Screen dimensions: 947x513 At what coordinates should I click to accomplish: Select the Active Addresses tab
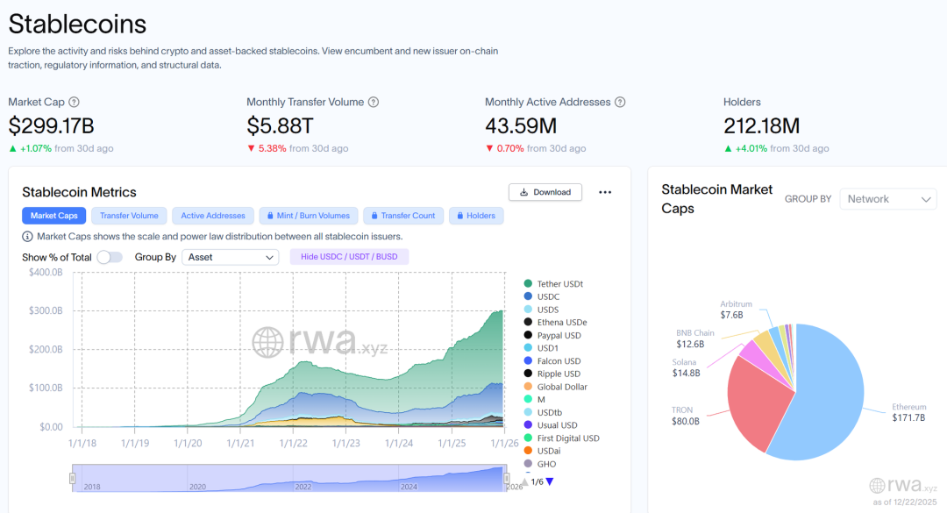(213, 216)
